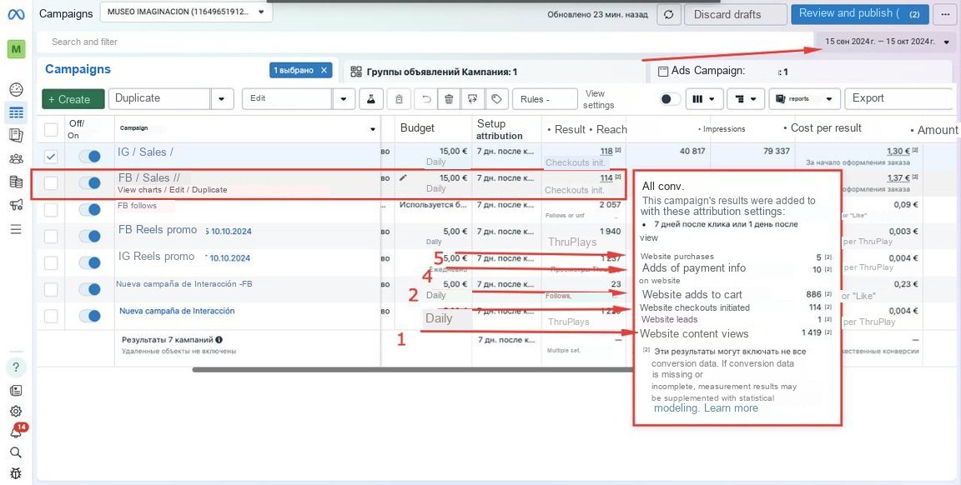Expand the Duplicate dropdown arrow
This screenshot has height=485, width=961.
(222, 98)
